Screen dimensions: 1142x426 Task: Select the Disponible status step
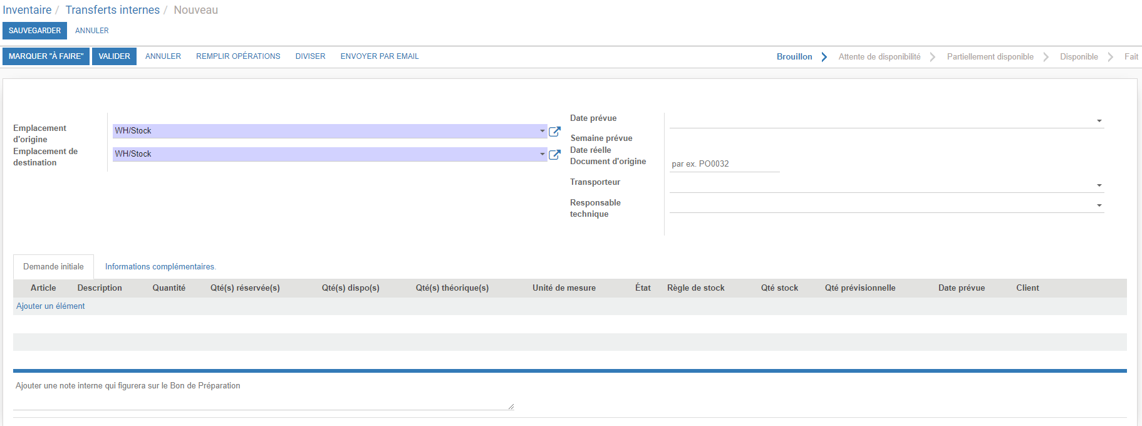pos(1079,57)
